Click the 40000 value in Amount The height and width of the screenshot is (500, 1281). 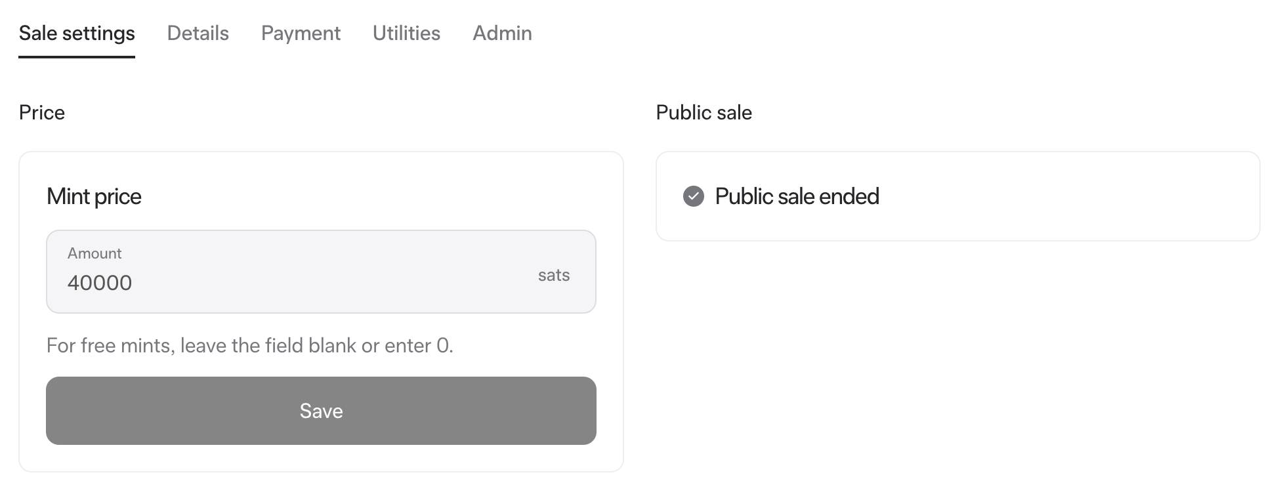tap(100, 283)
